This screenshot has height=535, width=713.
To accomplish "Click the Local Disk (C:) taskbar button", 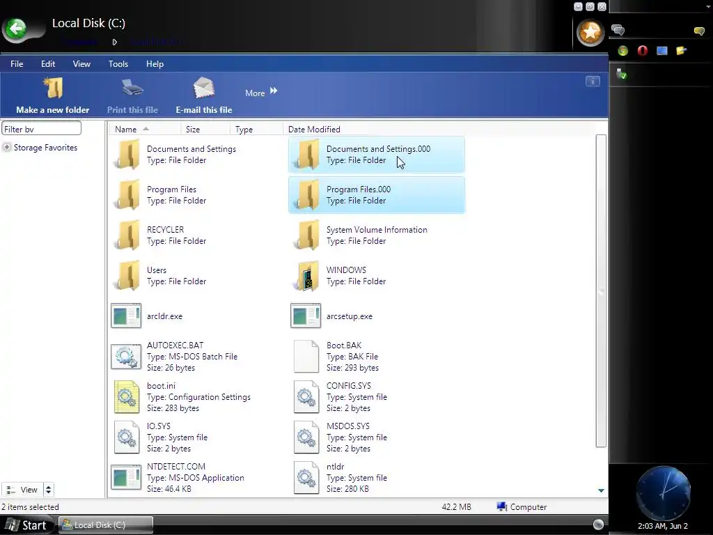I will click(x=106, y=525).
